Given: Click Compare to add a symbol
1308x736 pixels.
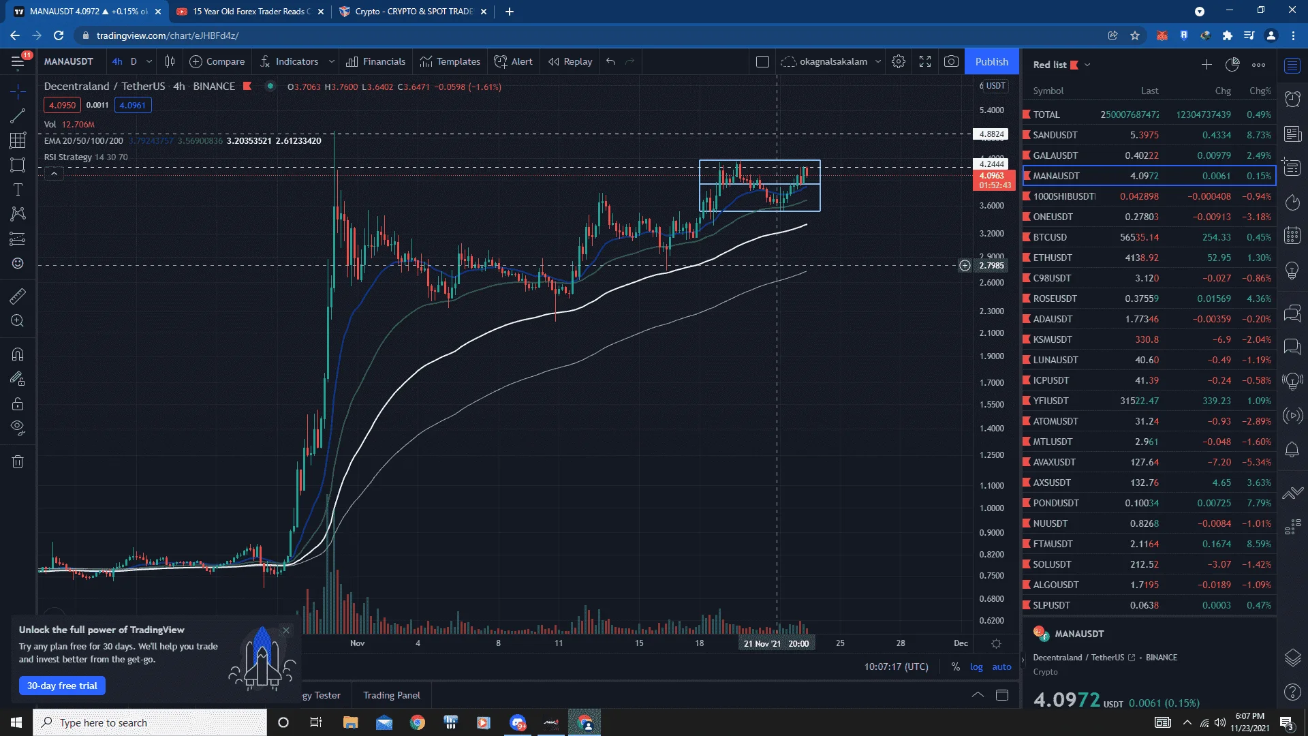Looking at the screenshot, I should (x=217, y=61).
